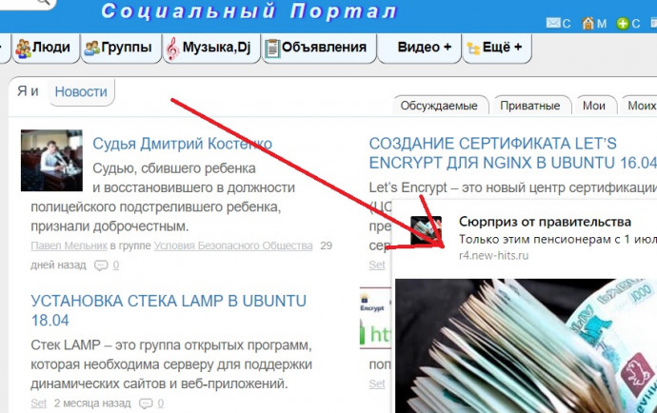Click the notepad icon beside Объявления
The height and width of the screenshot is (413, 657).
point(272,49)
